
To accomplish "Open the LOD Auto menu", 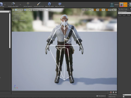I will tap(42, 10).
